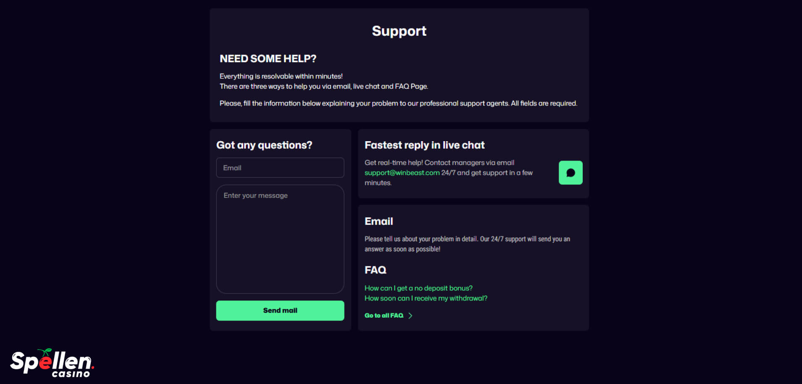Click the All fields are required sentence
Screen dimensions: 802x384
[x=544, y=103]
